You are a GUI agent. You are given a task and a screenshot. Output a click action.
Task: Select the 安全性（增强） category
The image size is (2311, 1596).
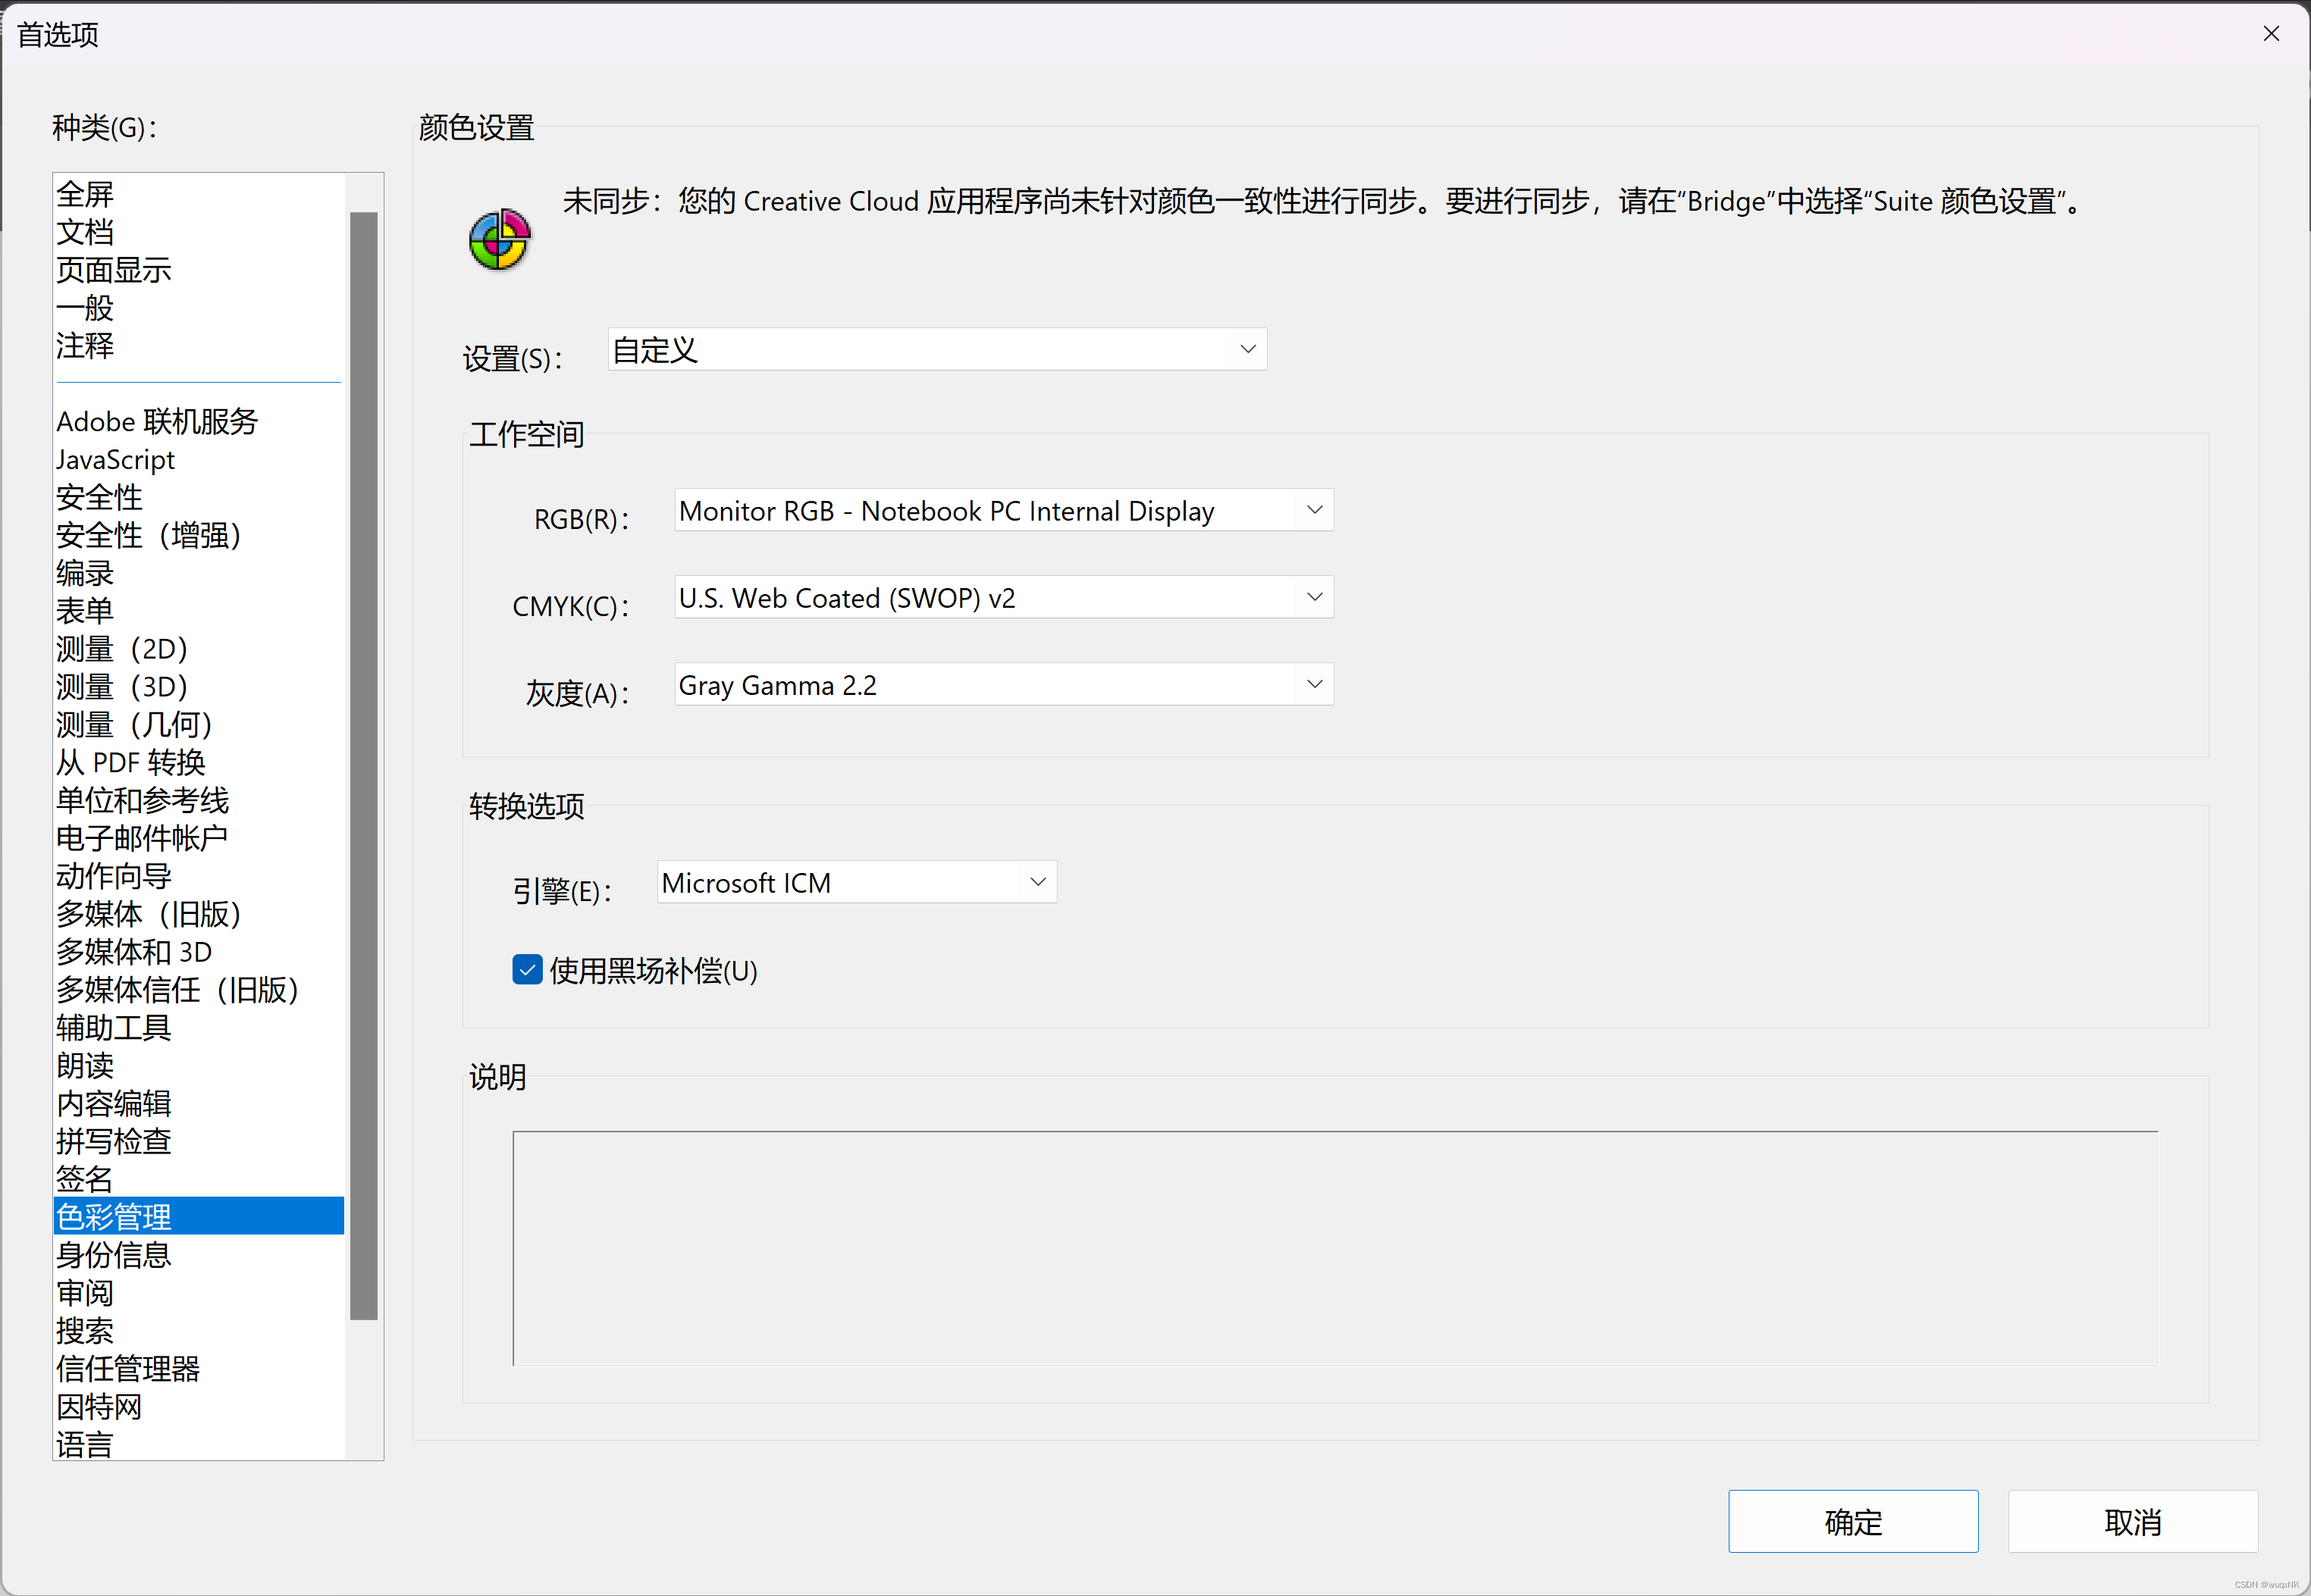click(148, 536)
